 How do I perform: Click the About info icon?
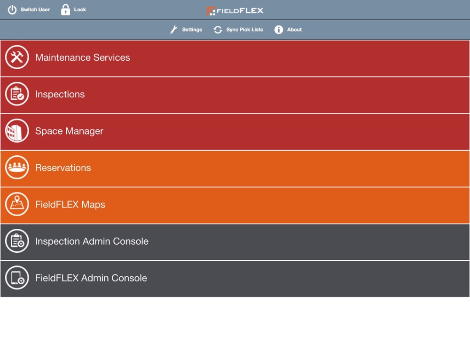[x=279, y=30]
